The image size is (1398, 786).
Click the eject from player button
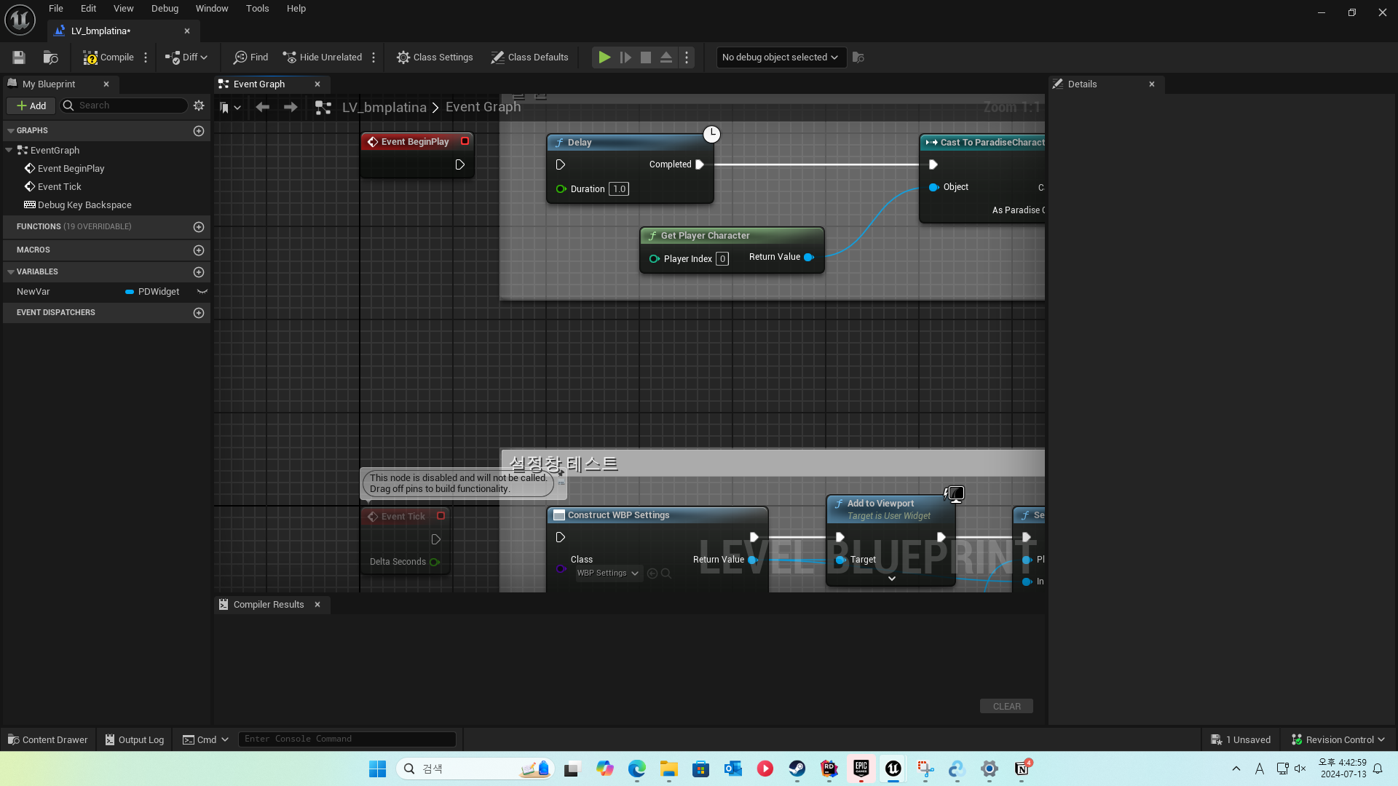pyautogui.click(x=666, y=57)
